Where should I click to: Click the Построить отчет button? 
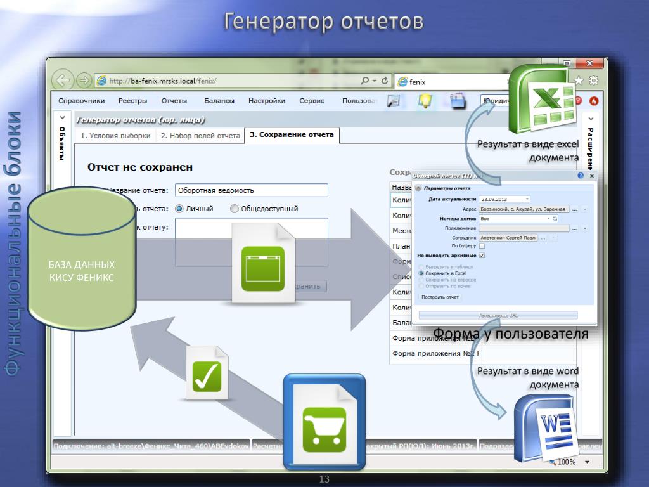[440, 297]
